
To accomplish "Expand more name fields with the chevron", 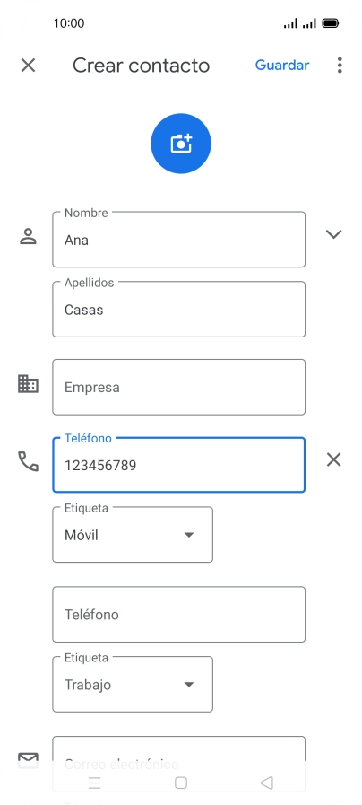I will (x=334, y=234).
